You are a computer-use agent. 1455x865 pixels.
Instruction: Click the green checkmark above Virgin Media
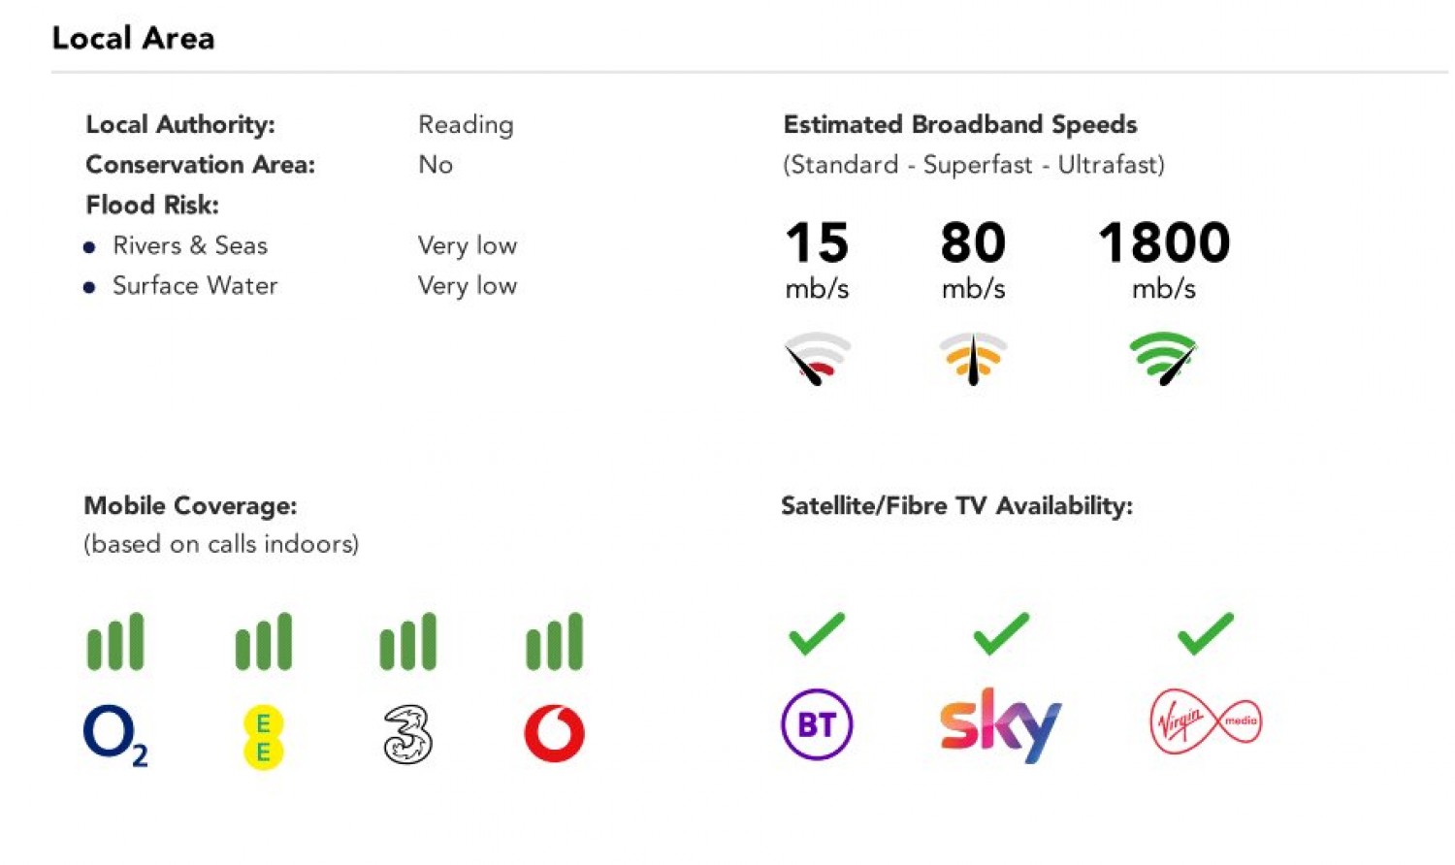point(1205,634)
